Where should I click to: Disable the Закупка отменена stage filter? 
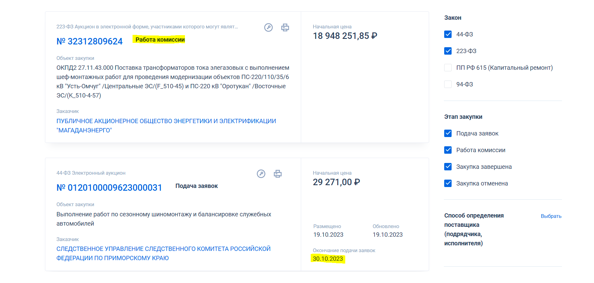click(448, 183)
